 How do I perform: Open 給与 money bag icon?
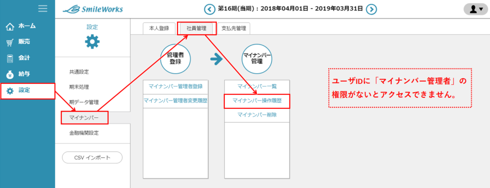11,74
